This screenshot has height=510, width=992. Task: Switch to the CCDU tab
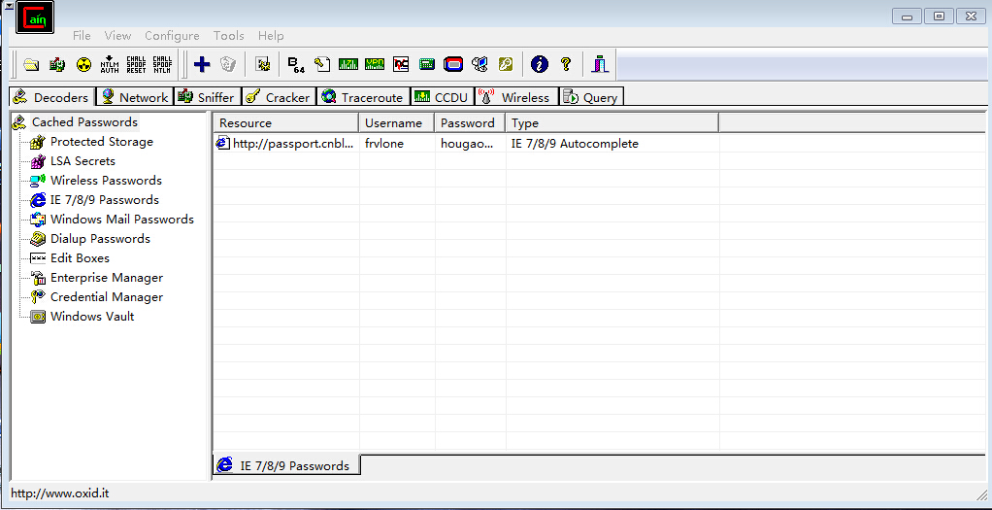pos(443,97)
